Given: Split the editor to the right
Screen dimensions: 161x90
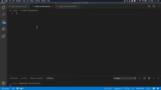Looking at the screenshot, I should point(154,6).
